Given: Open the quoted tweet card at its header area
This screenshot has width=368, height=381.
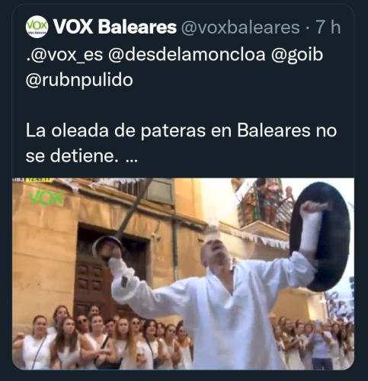Looking at the screenshot, I should click(183, 27).
